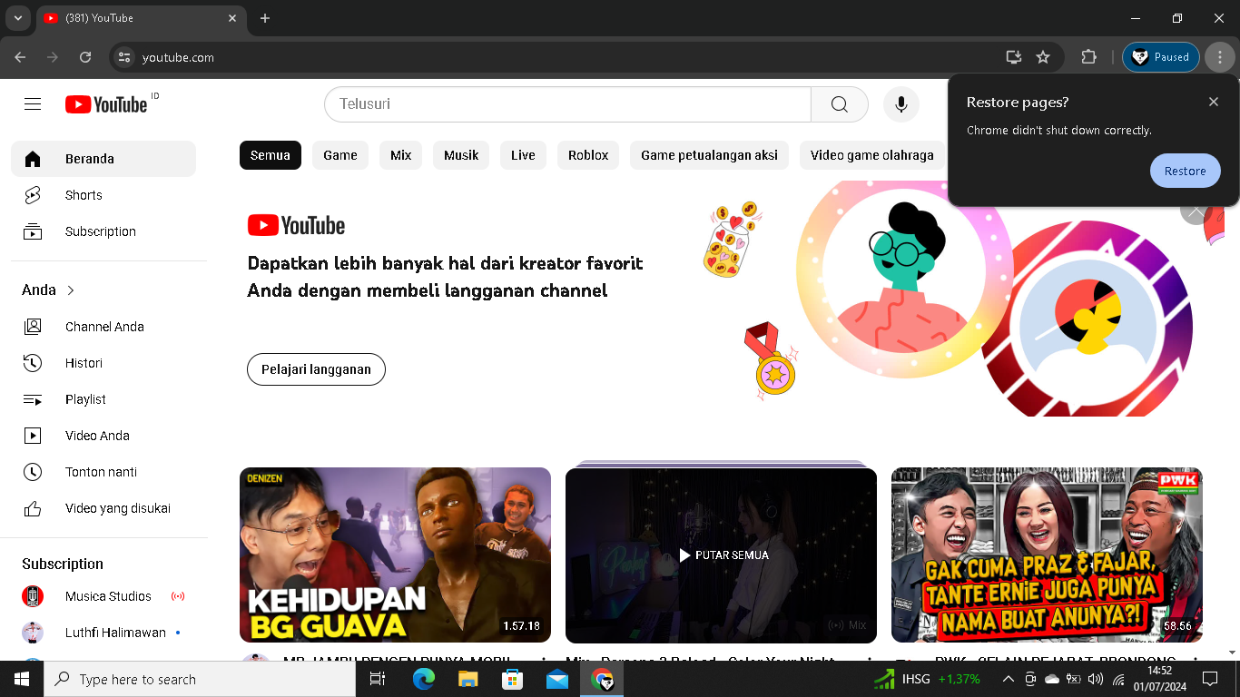
Task: Select the Mix filter chip
Action: point(401,155)
